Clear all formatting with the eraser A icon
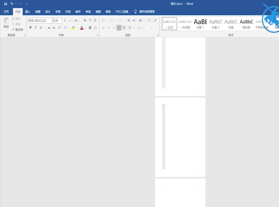 [85, 20]
